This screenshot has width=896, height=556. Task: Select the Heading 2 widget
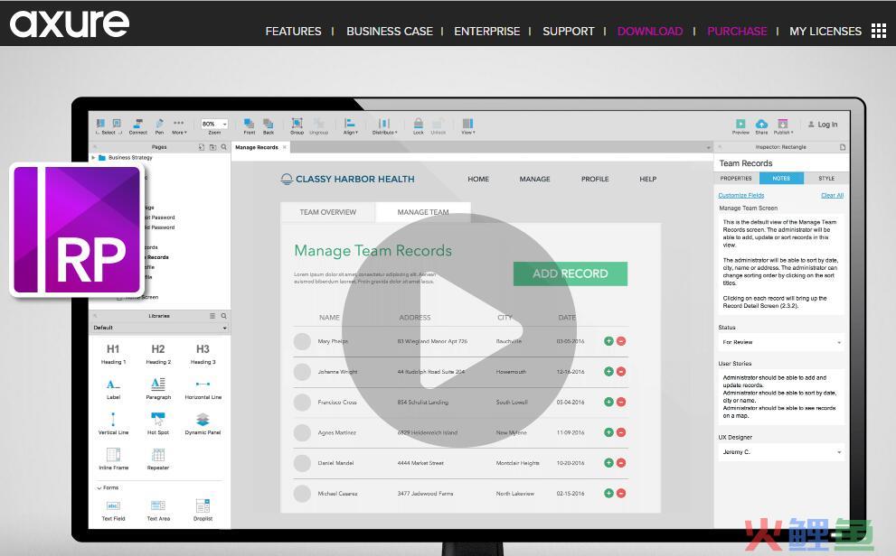point(158,354)
